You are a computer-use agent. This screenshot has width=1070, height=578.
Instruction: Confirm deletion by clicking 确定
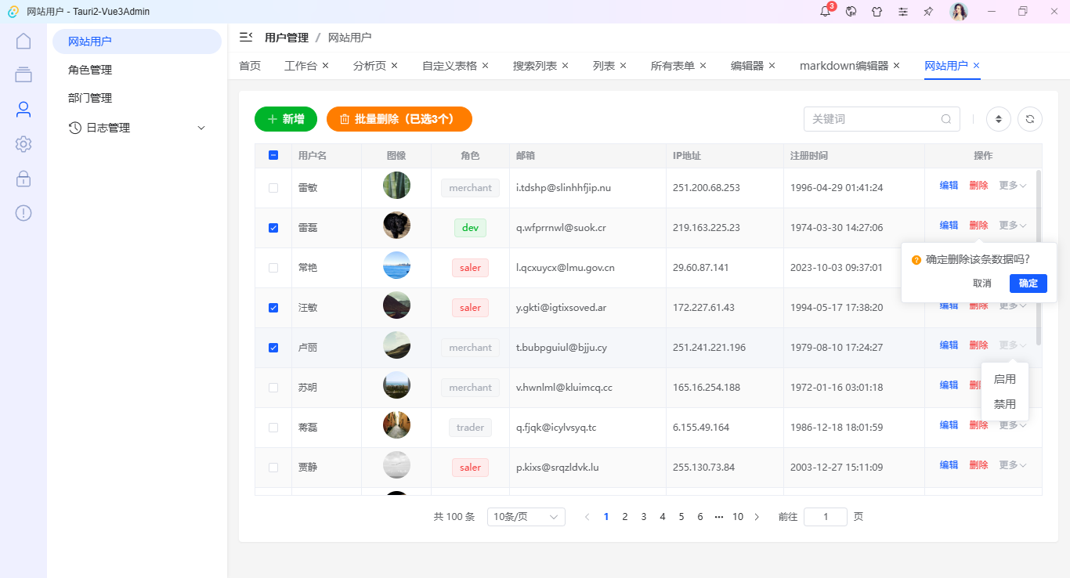point(1028,283)
